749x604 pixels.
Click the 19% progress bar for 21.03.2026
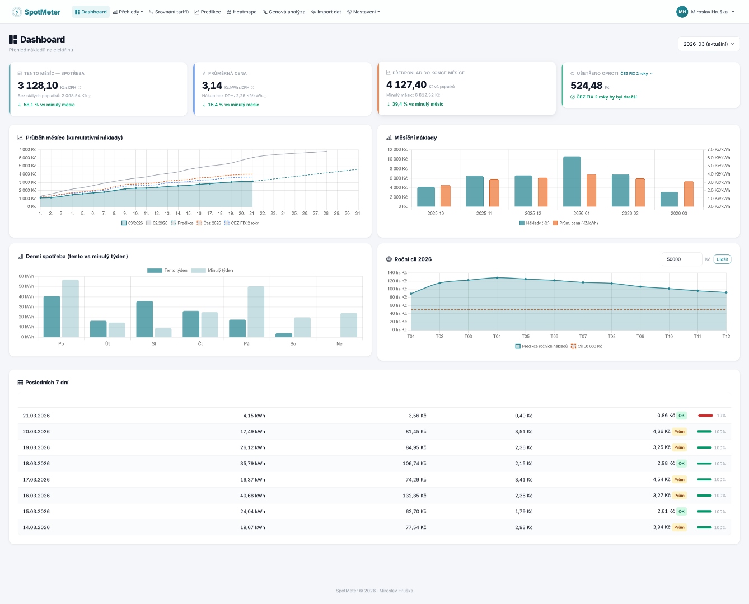tap(705, 416)
